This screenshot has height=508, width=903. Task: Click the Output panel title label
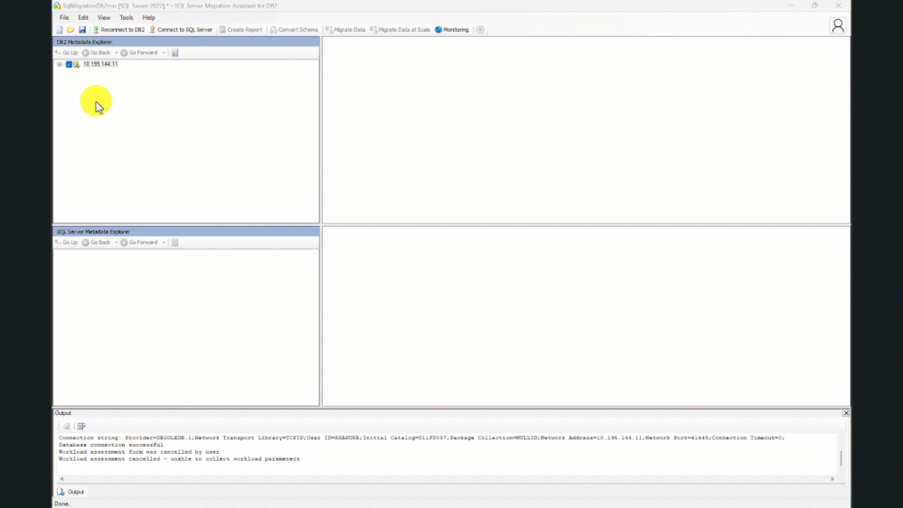(x=62, y=413)
